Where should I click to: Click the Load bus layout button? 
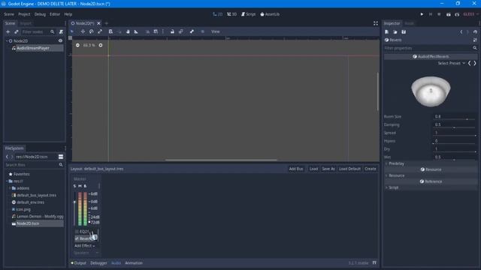(x=313, y=169)
